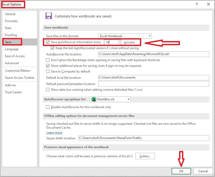Click the info icon beside Excel color choice
The height and width of the screenshot is (177, 215).
click(132, 156)
